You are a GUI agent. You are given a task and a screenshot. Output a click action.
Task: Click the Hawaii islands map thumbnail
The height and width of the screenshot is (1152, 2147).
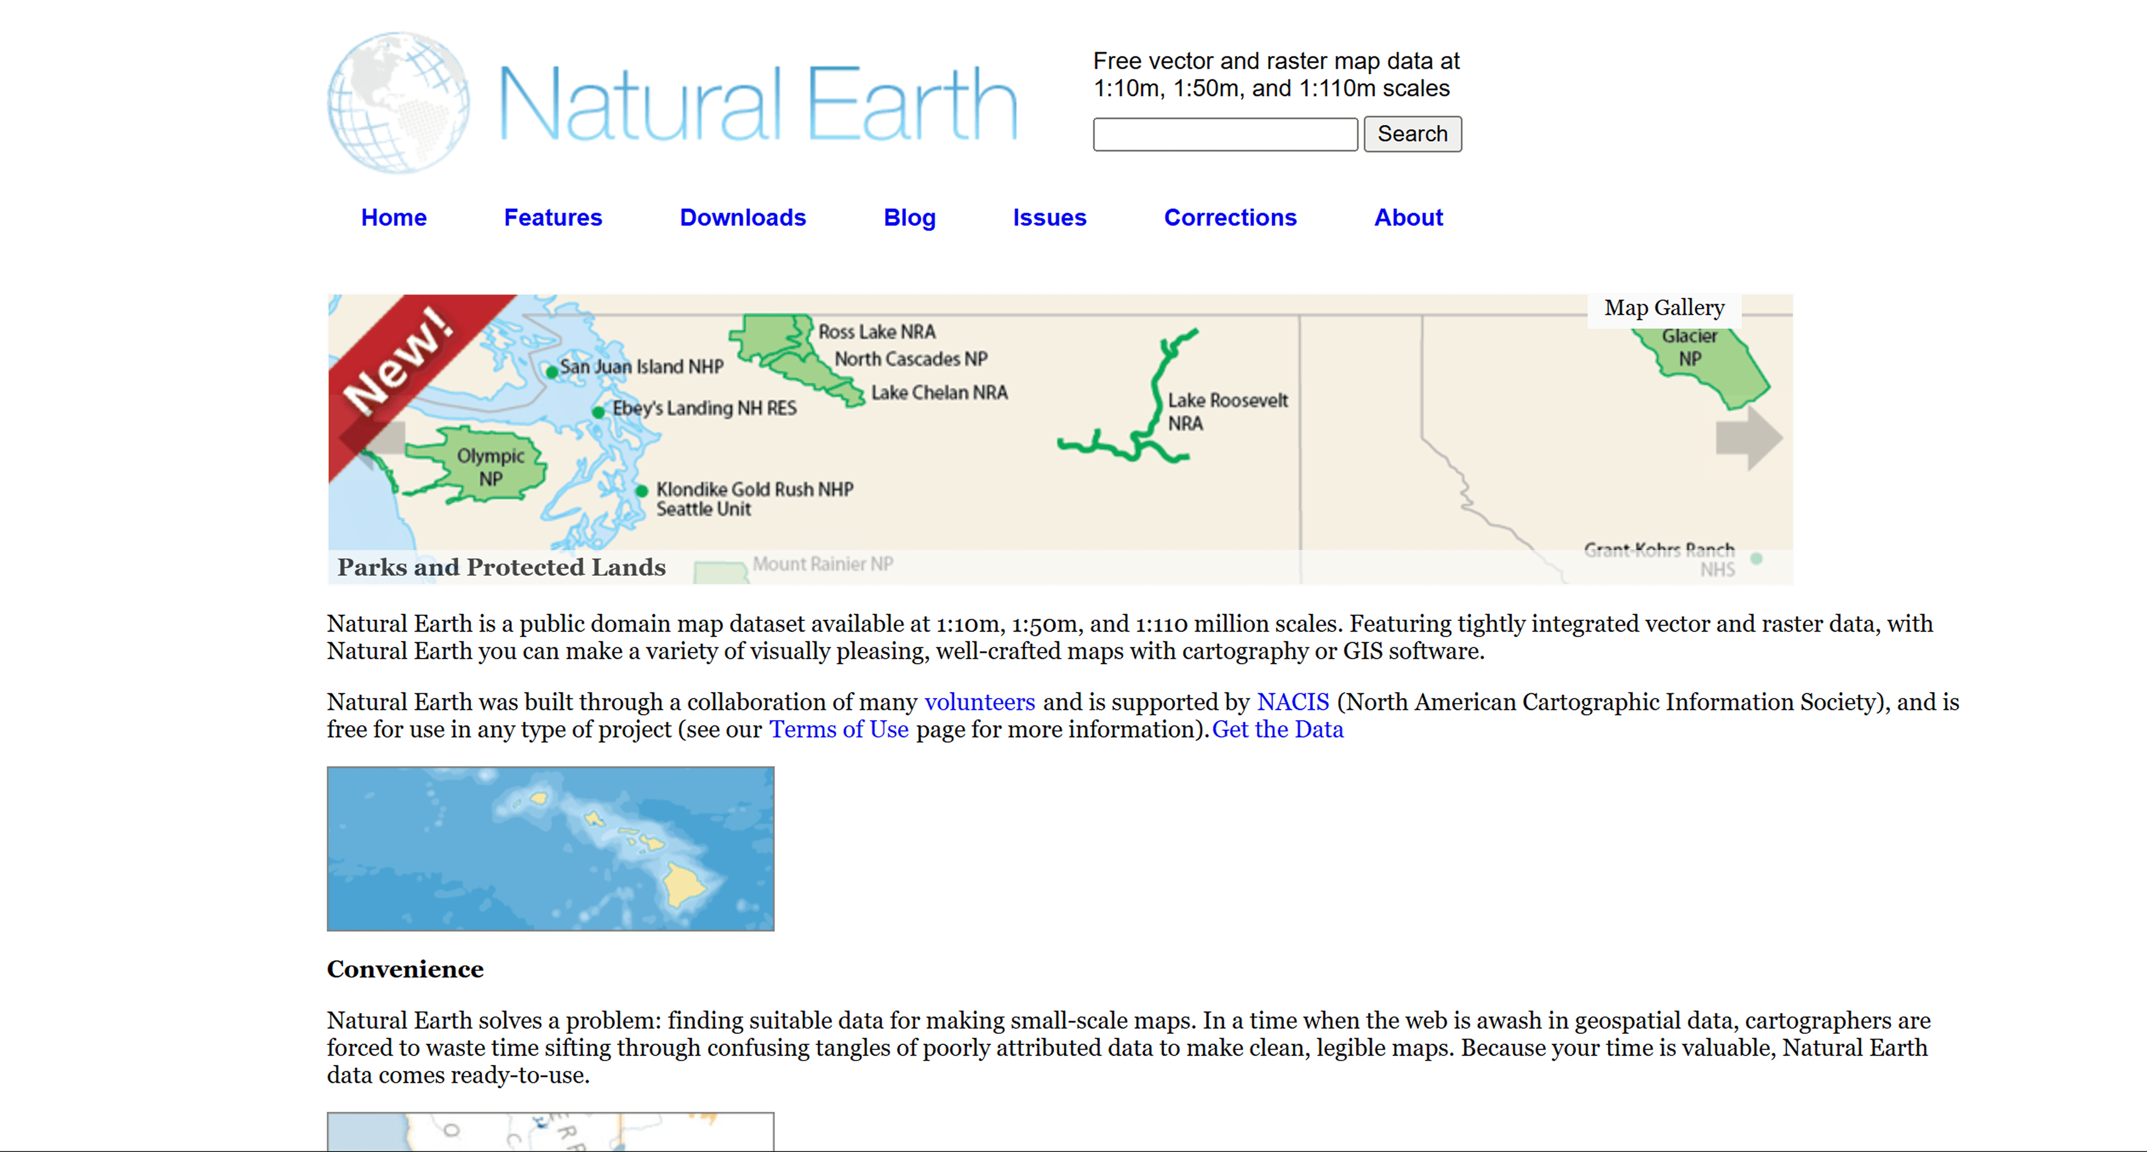tap(550, 848)
